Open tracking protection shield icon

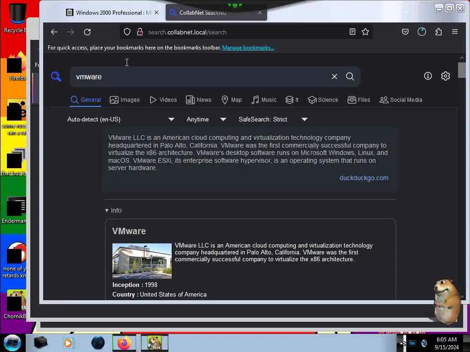point(127,32)
